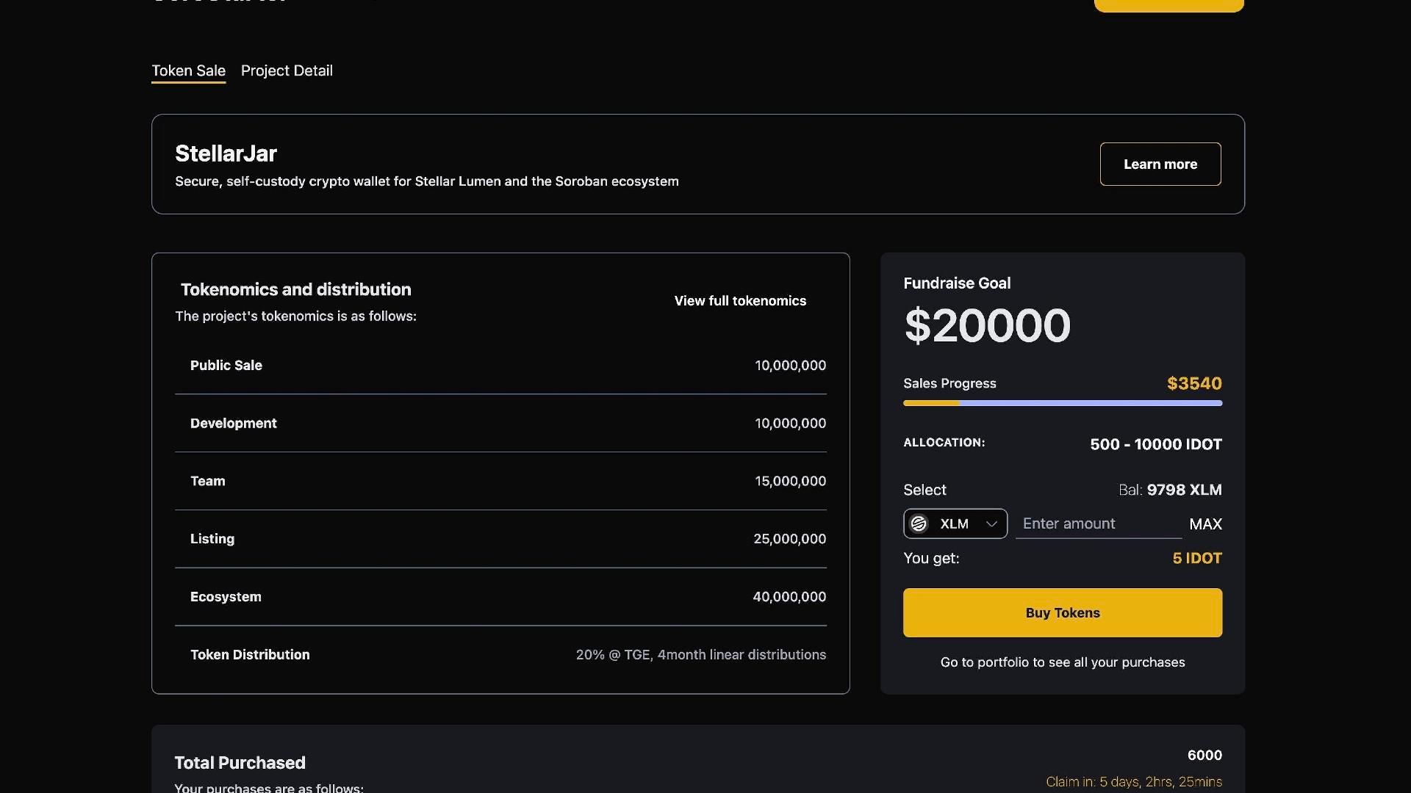This screenshot has width=1411, height=793.
Task: Click the Sales Progress bar
Action: (x=1062, y=402)
